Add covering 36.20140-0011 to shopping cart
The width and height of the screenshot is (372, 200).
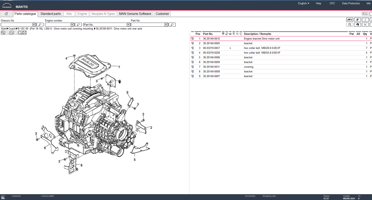(193, 67)
